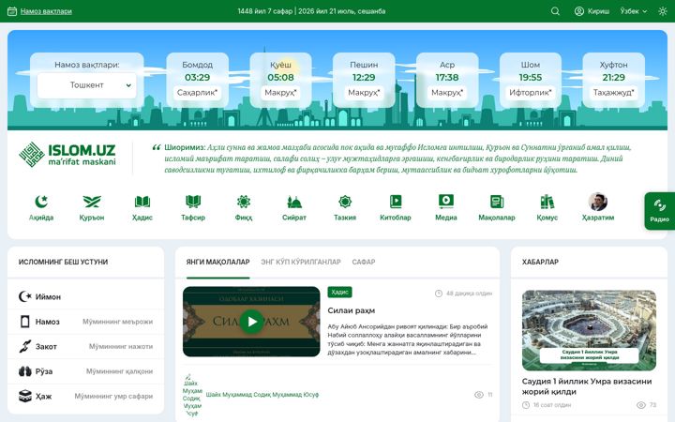Click the Мўминнинг меърожи text
The image size is (675, 422).
(x=117, y=322)
